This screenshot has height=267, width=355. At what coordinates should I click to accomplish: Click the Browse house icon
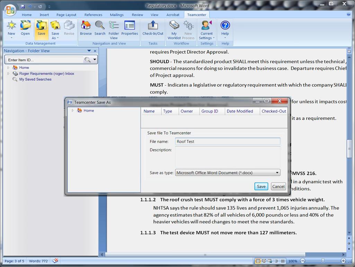(x=86, y=25)
